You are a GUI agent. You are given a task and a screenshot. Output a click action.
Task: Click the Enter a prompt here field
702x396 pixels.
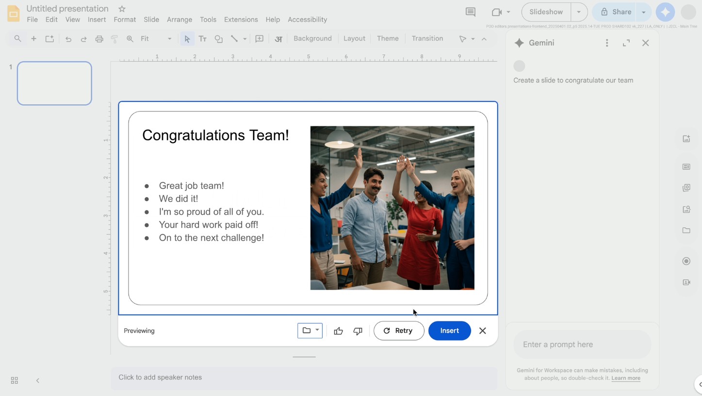click(582, 345)
